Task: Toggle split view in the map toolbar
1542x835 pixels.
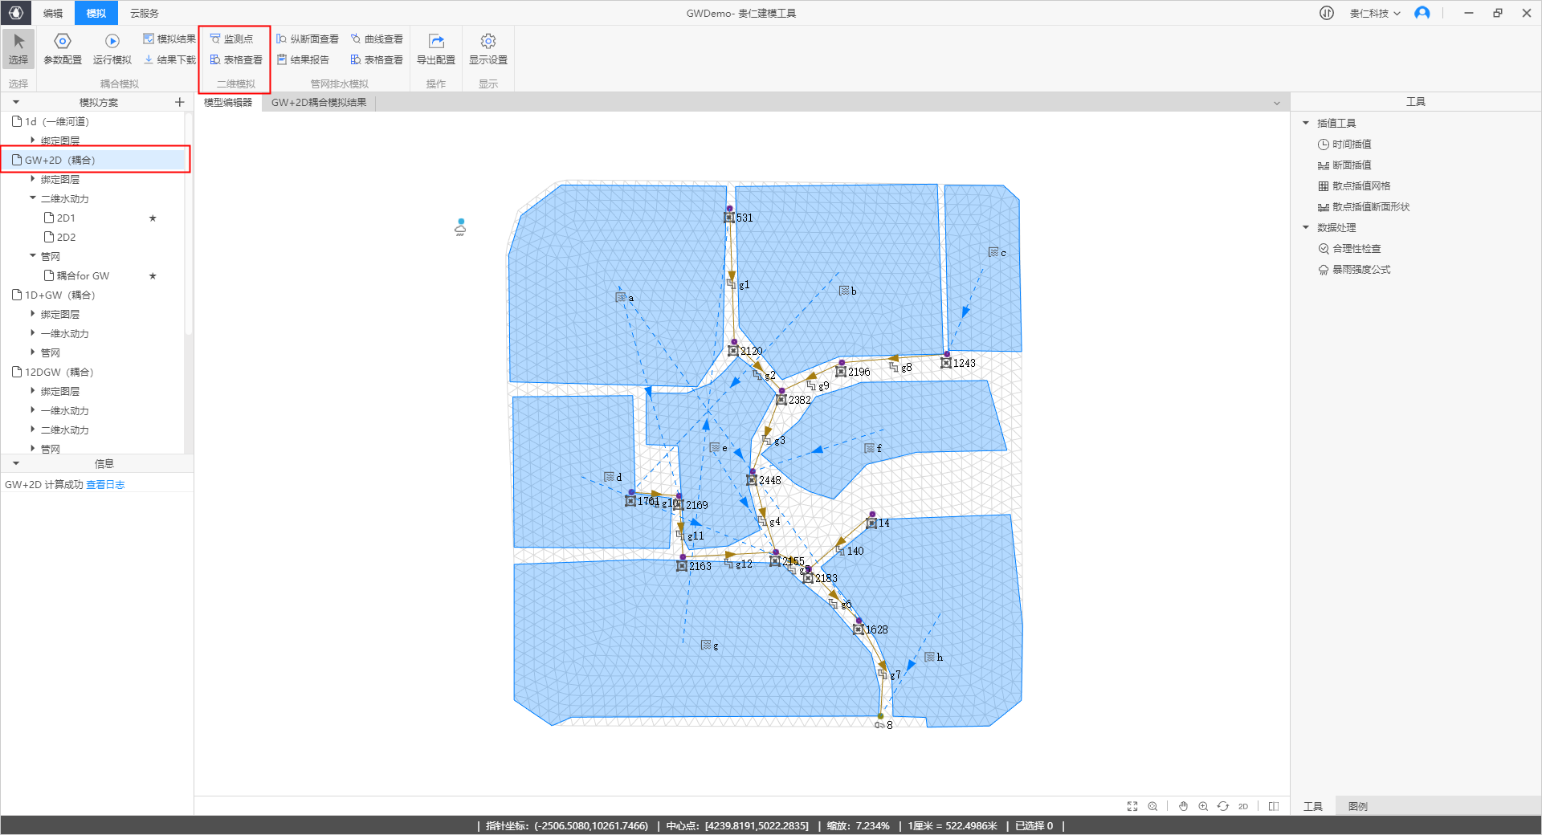Action: (x=1273, y=806)
